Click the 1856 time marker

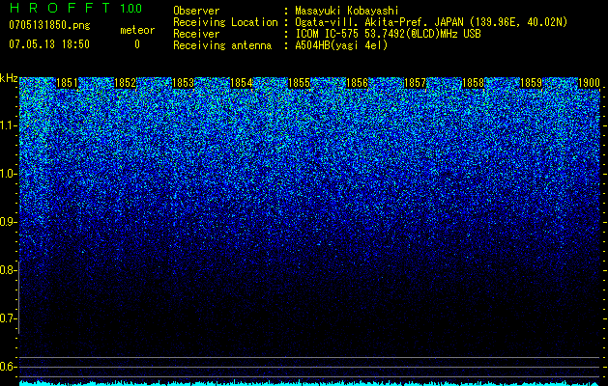pos(357,83)
